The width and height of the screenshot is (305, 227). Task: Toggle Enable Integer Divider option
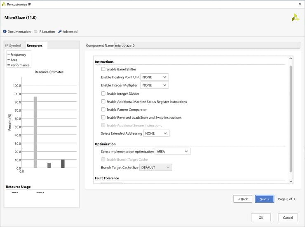tap(103, 94)
